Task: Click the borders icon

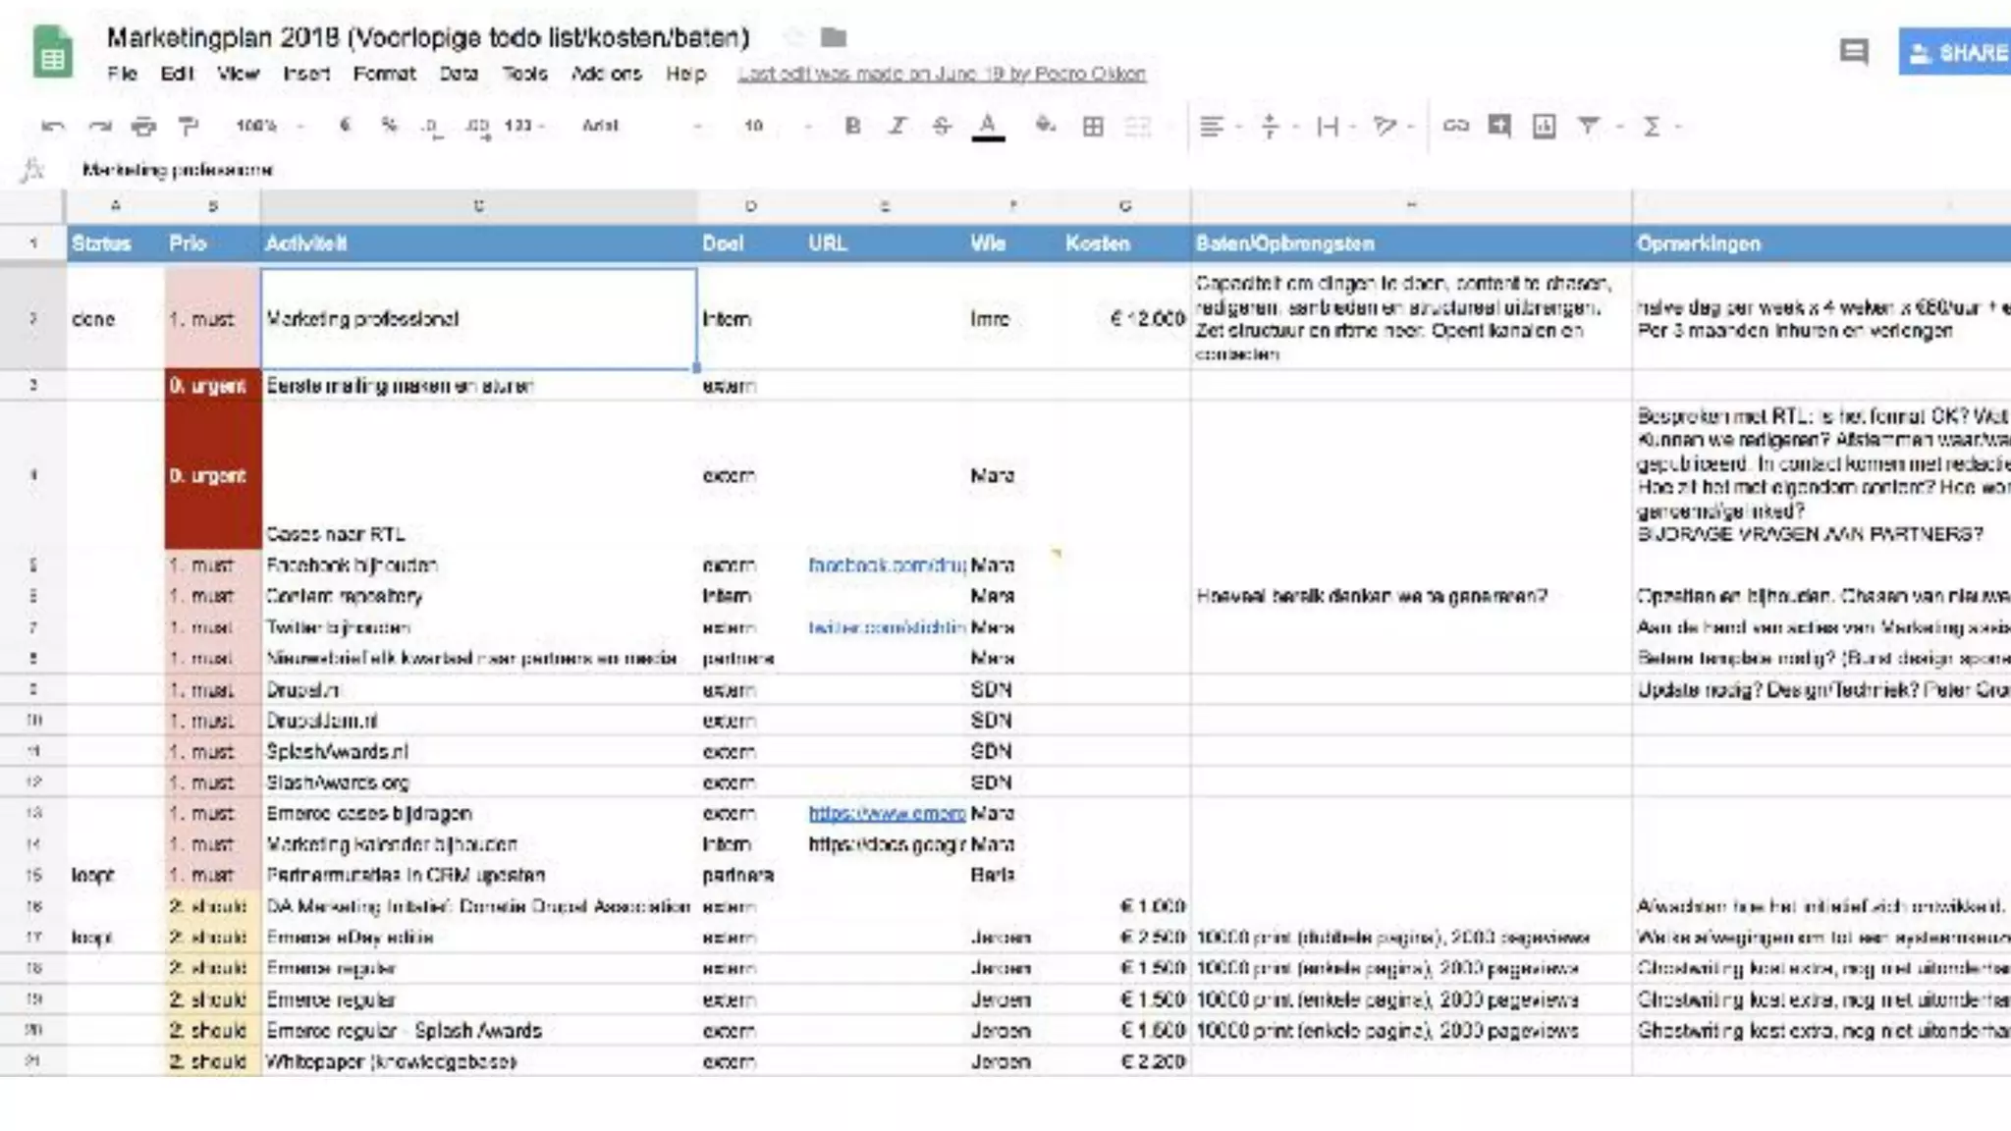Action: click(x=1092, y=126)
